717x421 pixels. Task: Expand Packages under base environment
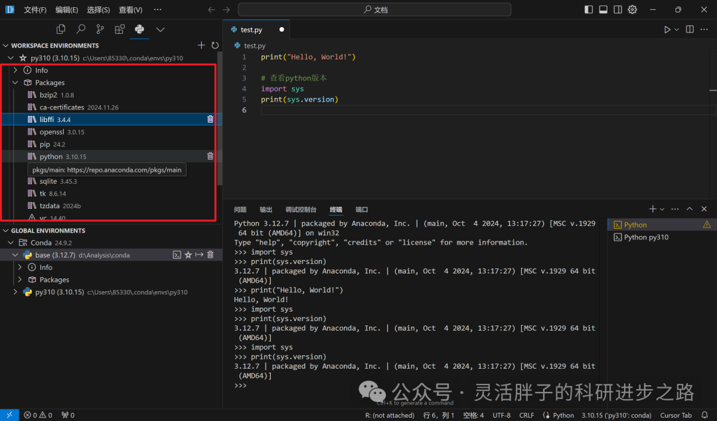coord(20,279)
